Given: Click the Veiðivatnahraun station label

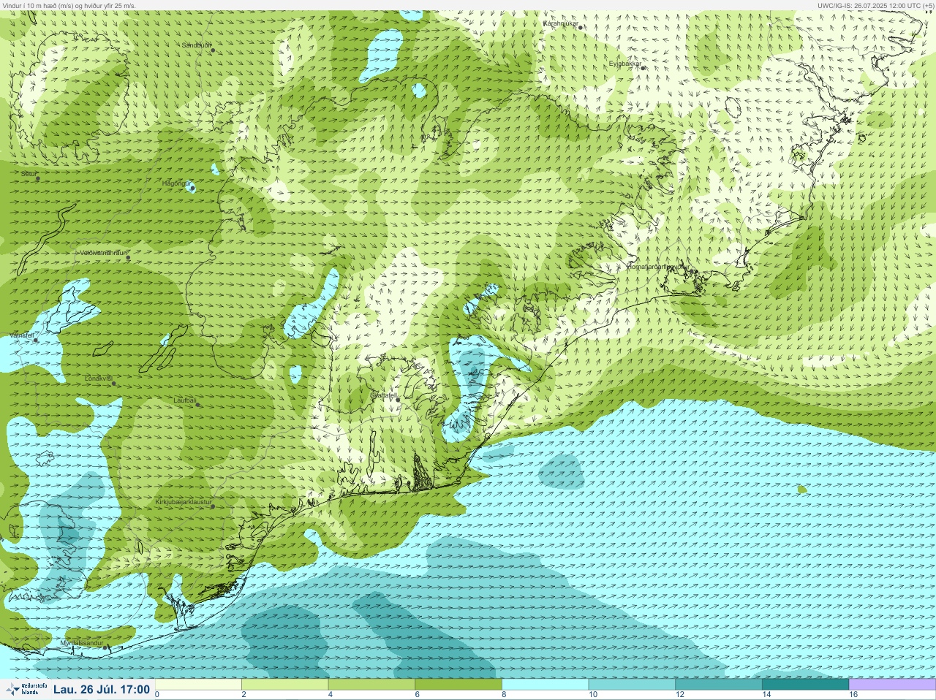Looking at the screenshot, I should tap(103, 253).
